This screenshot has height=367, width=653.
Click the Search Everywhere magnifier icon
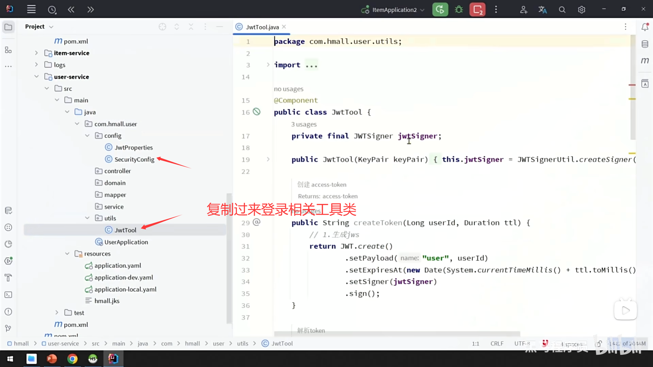coord(562,10)
